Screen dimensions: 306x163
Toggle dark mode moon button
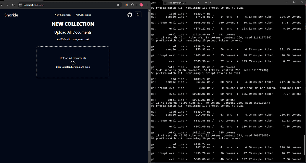coord(138,15)
